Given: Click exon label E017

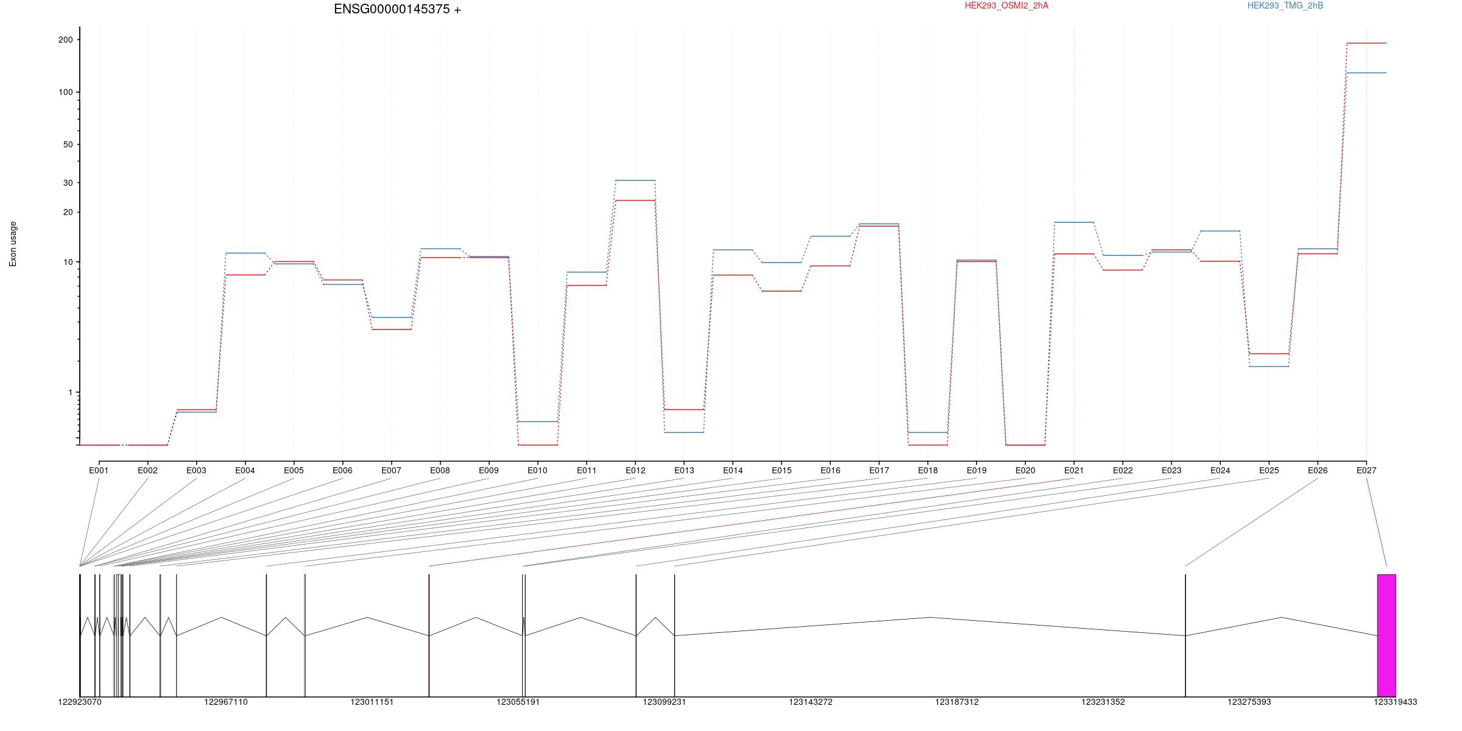Looking at the screenshot, I should 879,470.
